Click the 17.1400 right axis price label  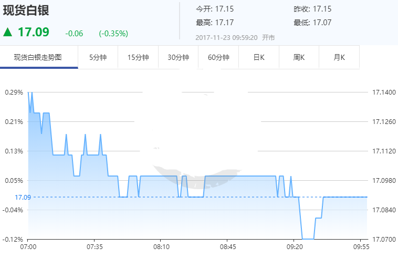(383, 92)
